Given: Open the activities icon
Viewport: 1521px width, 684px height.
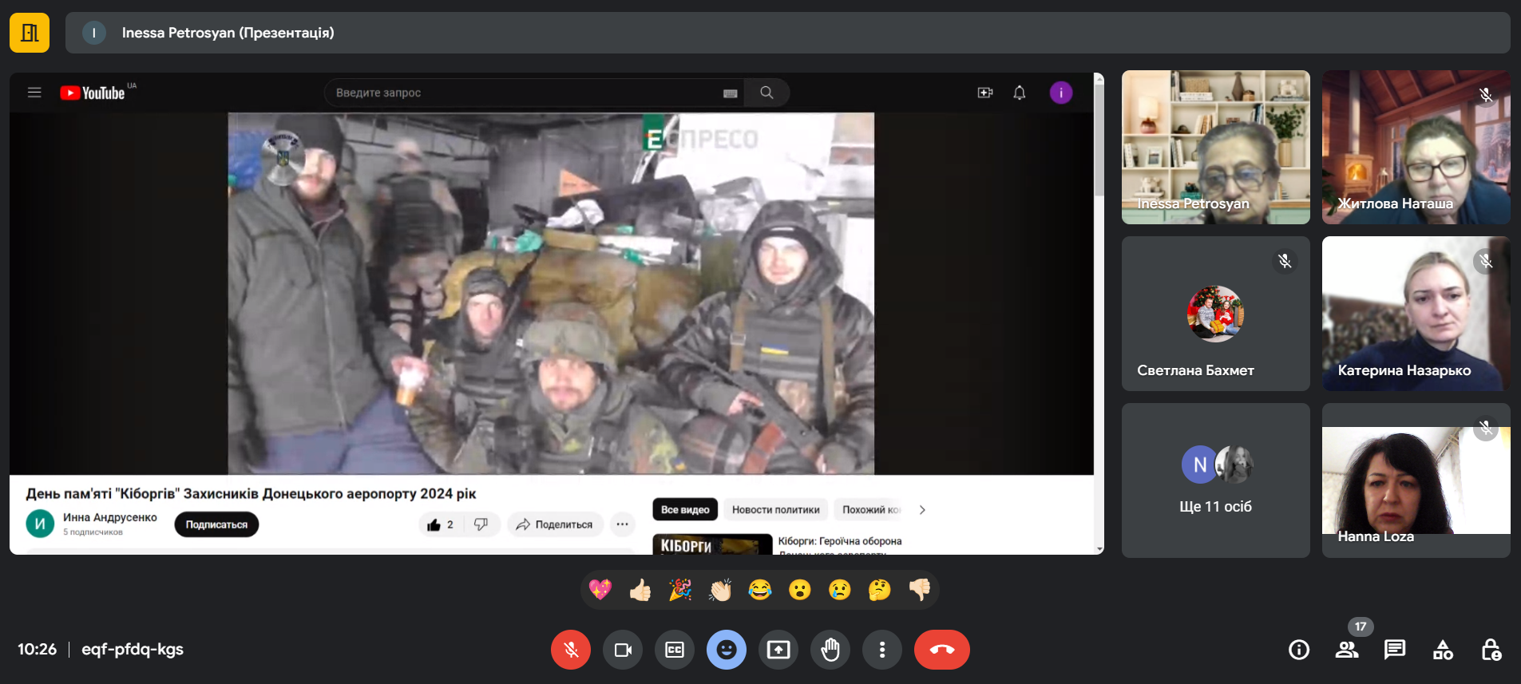Looking at the screenshot, I should pos(1443,650).
